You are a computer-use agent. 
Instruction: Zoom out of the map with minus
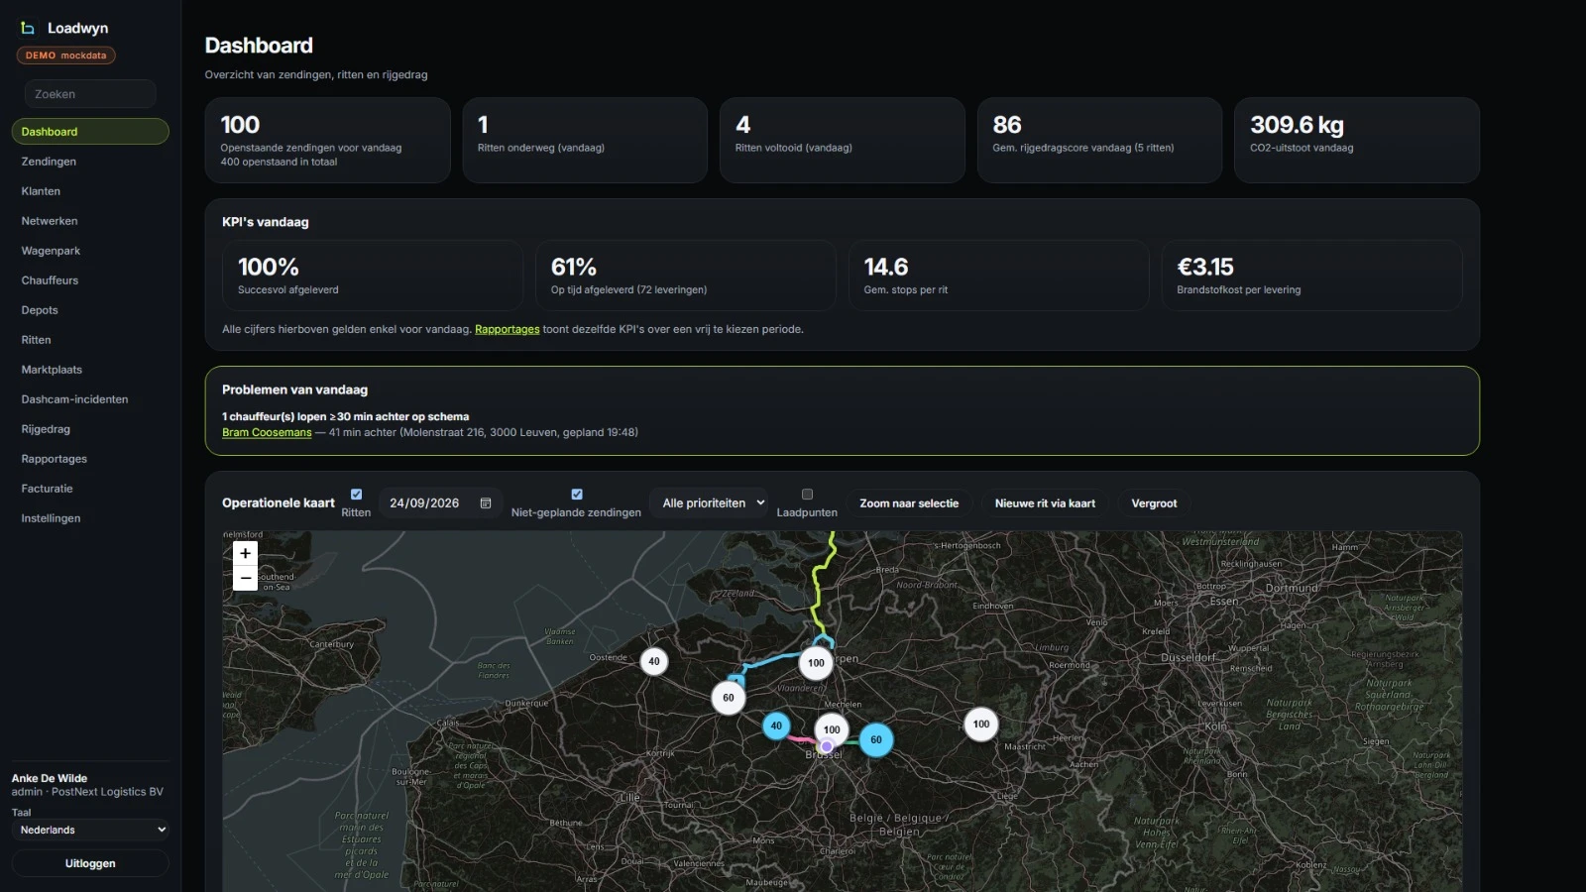click(x=245, y=579)
